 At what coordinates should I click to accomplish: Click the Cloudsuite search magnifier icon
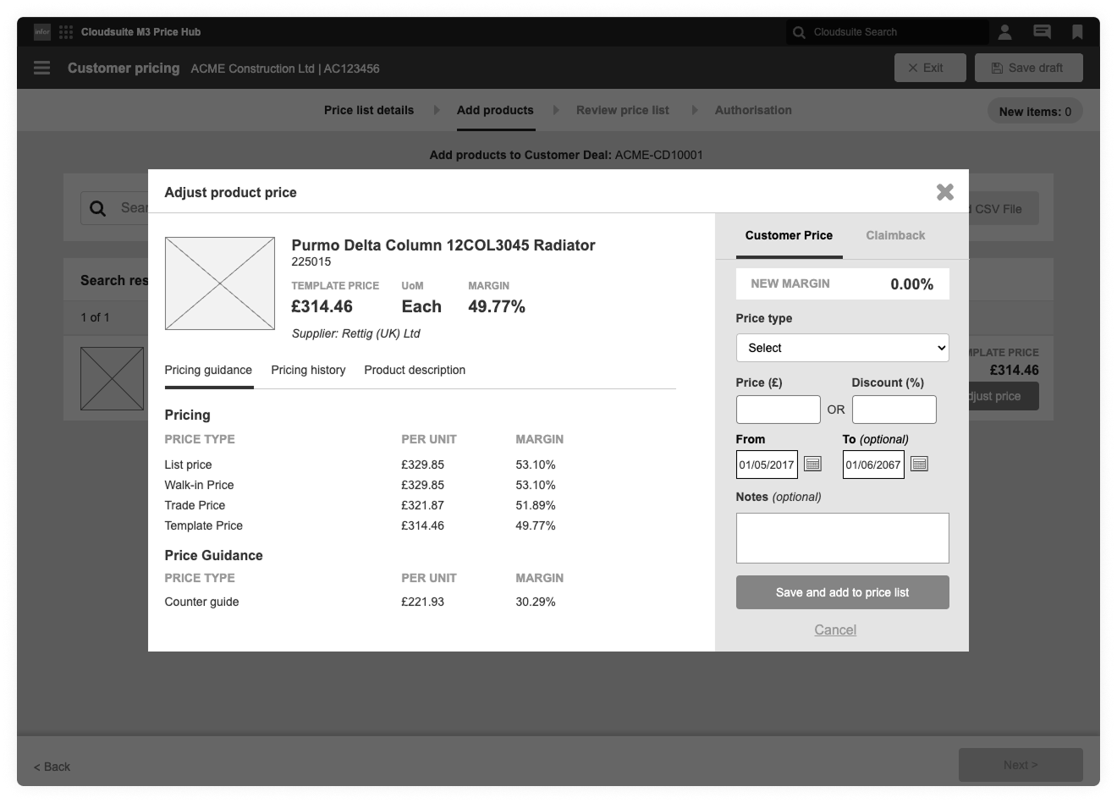tap(799, 32)
